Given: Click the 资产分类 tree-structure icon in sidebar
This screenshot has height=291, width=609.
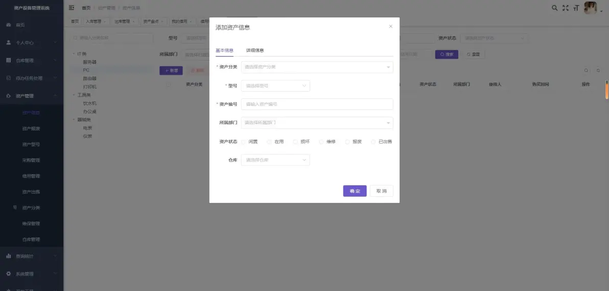Looking at the screenshot, I should [x=15, y=208].
